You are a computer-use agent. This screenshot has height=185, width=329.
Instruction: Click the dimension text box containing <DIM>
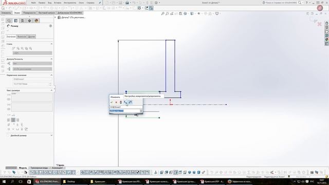32,97
